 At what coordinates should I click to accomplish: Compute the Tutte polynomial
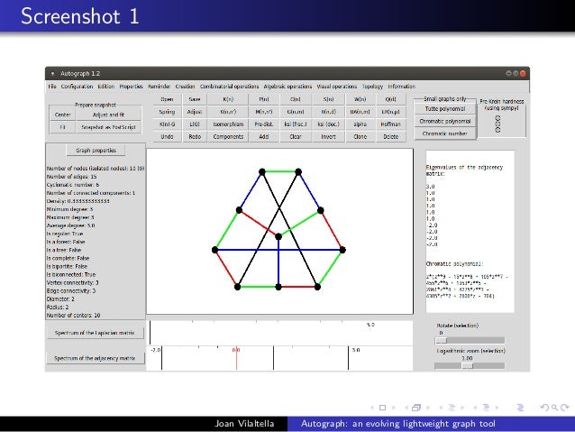pyautogui.click(x=445, y=108)
